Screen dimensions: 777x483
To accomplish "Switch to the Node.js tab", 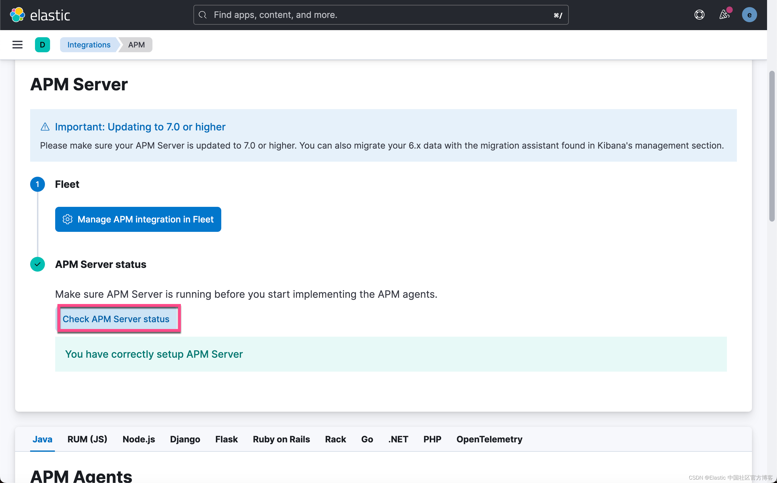I will click(x=139, y=439).
